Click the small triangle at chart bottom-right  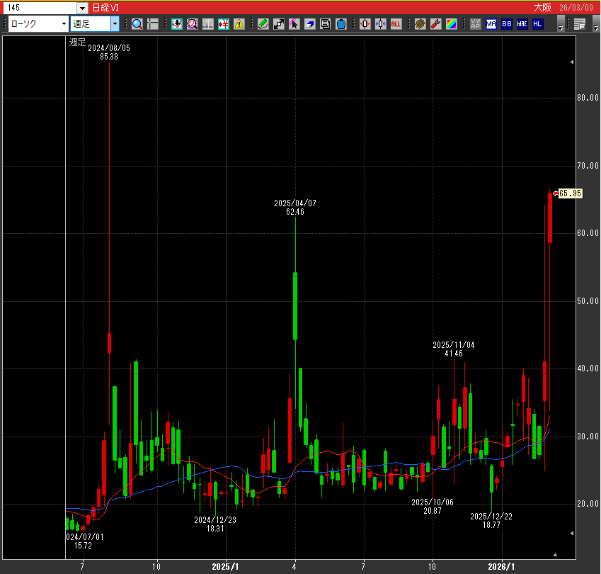tap(555, 554)
